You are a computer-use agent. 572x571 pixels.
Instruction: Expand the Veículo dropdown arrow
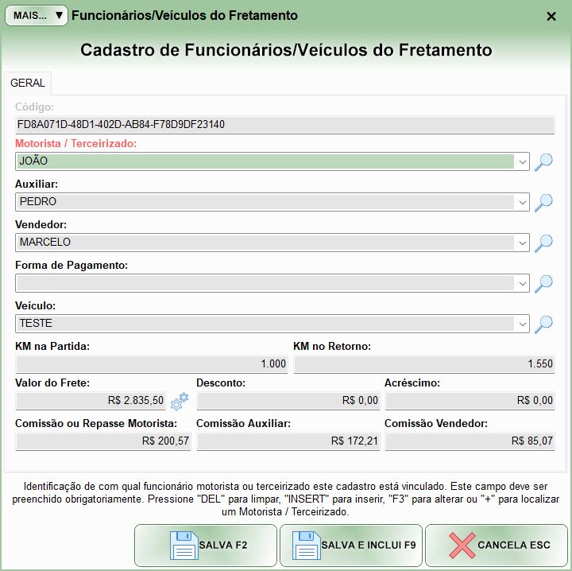point(523,324)
